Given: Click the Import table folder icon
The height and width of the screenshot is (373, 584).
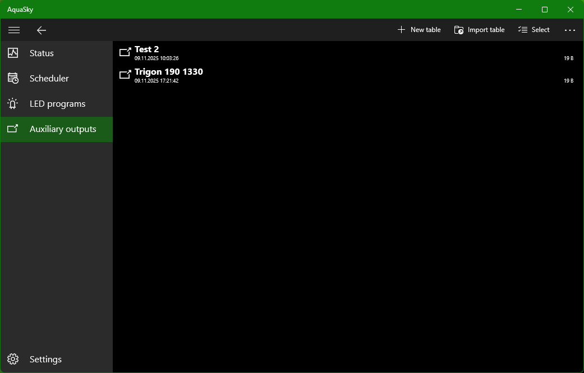Looking at the screenshot, I should 459,30.
